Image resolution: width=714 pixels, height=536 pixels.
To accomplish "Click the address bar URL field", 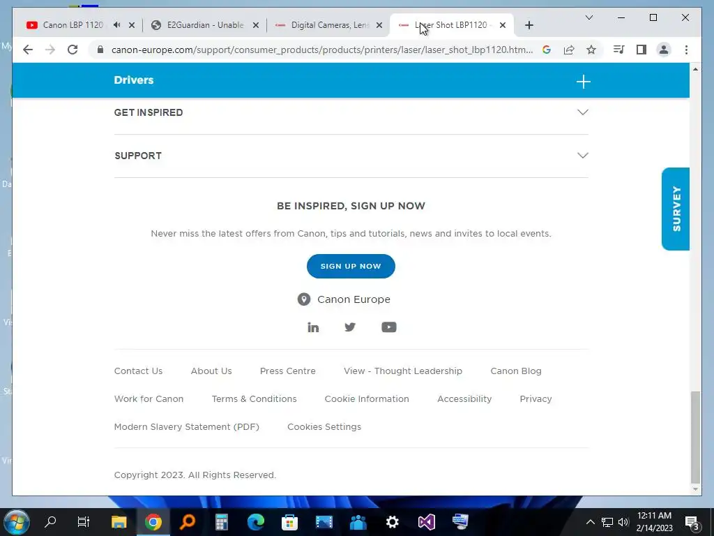I will coord(321,50).
